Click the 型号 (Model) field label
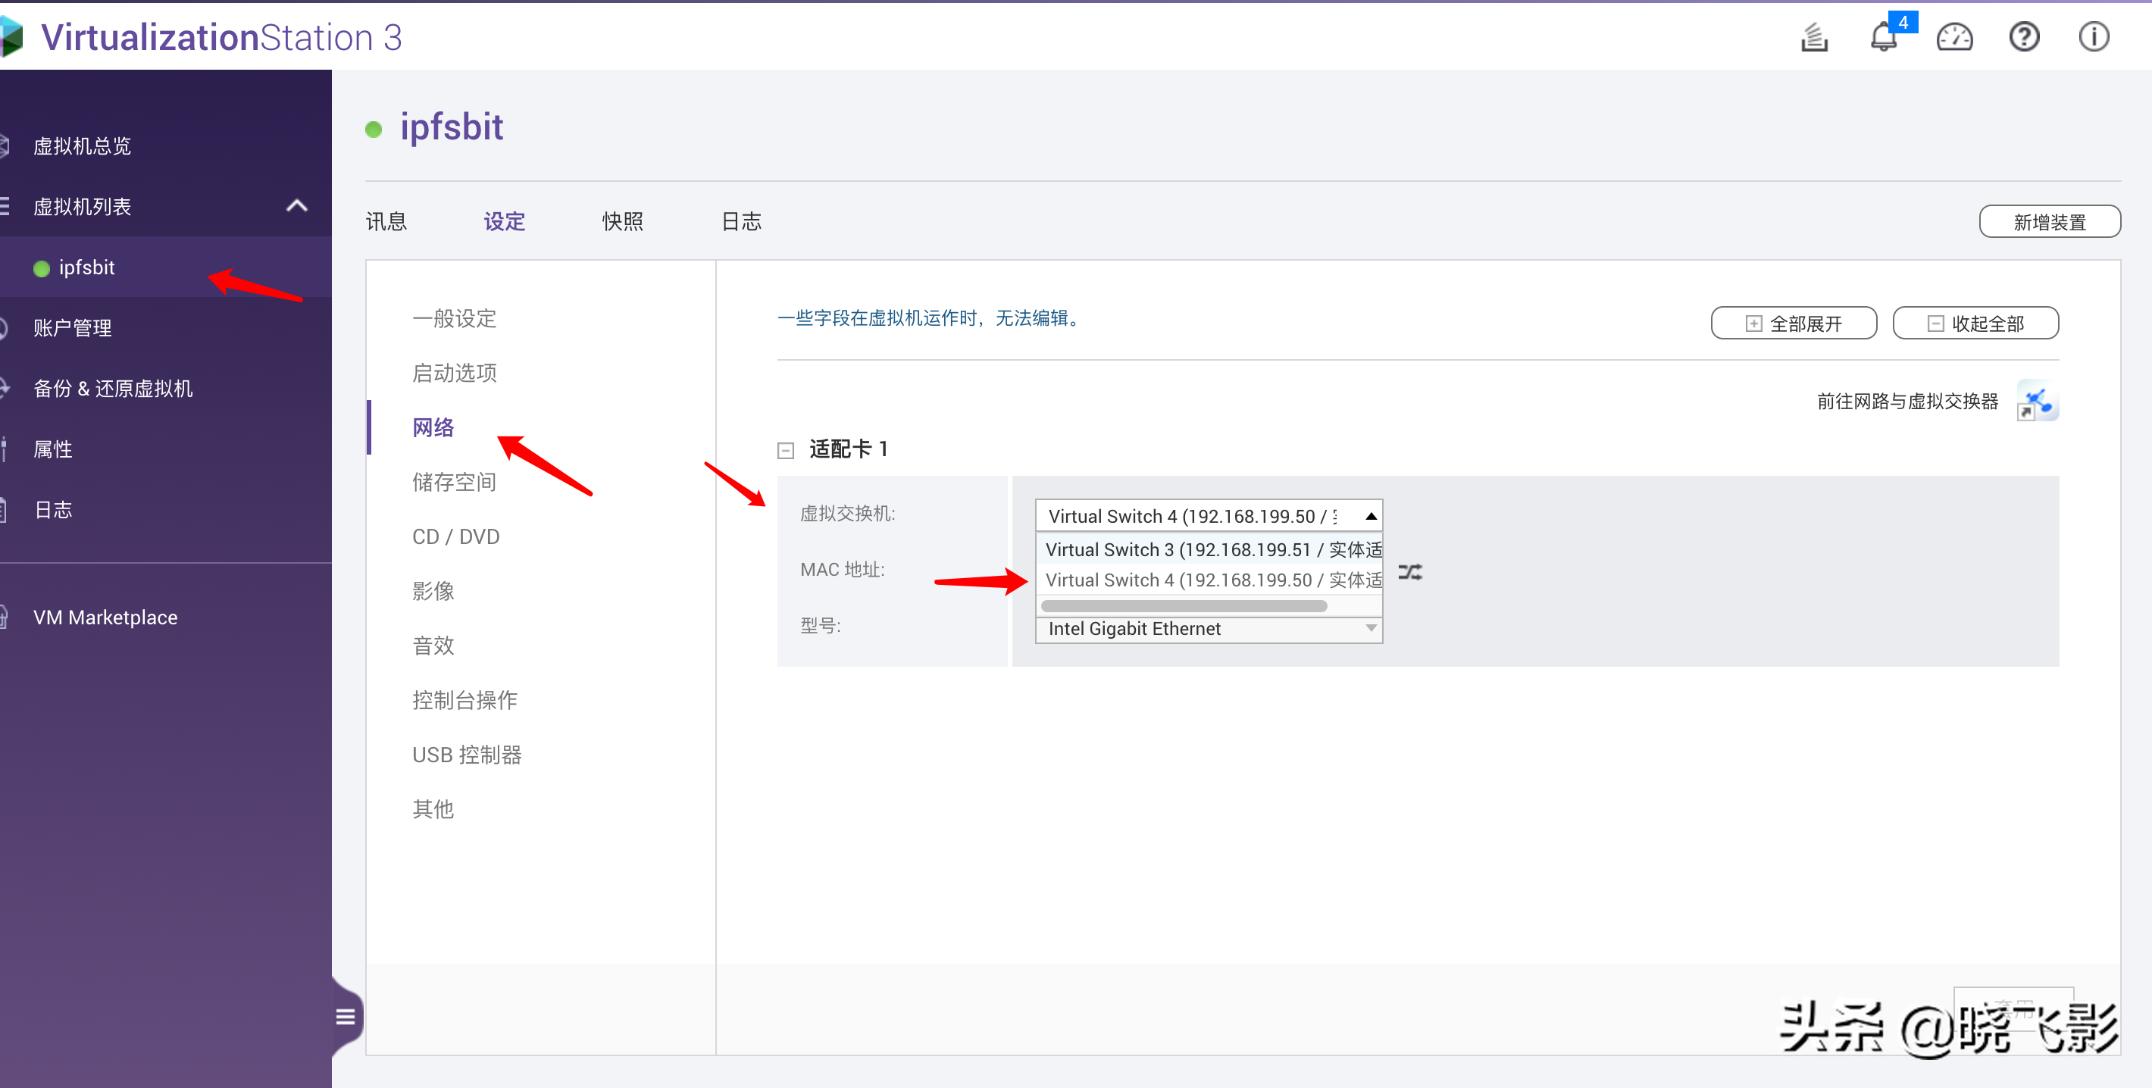 pos(821,625)
